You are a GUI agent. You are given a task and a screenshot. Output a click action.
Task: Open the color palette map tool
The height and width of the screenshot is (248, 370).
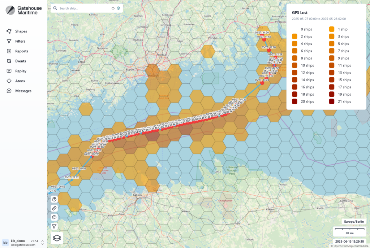pyautogui.click(x=54, y=217)
